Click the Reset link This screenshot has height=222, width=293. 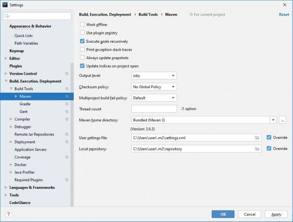pyautogui.click(x=284, y=14)
